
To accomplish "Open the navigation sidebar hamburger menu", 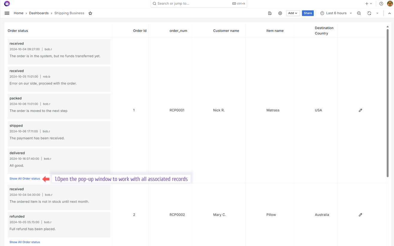I will (7, 13).
